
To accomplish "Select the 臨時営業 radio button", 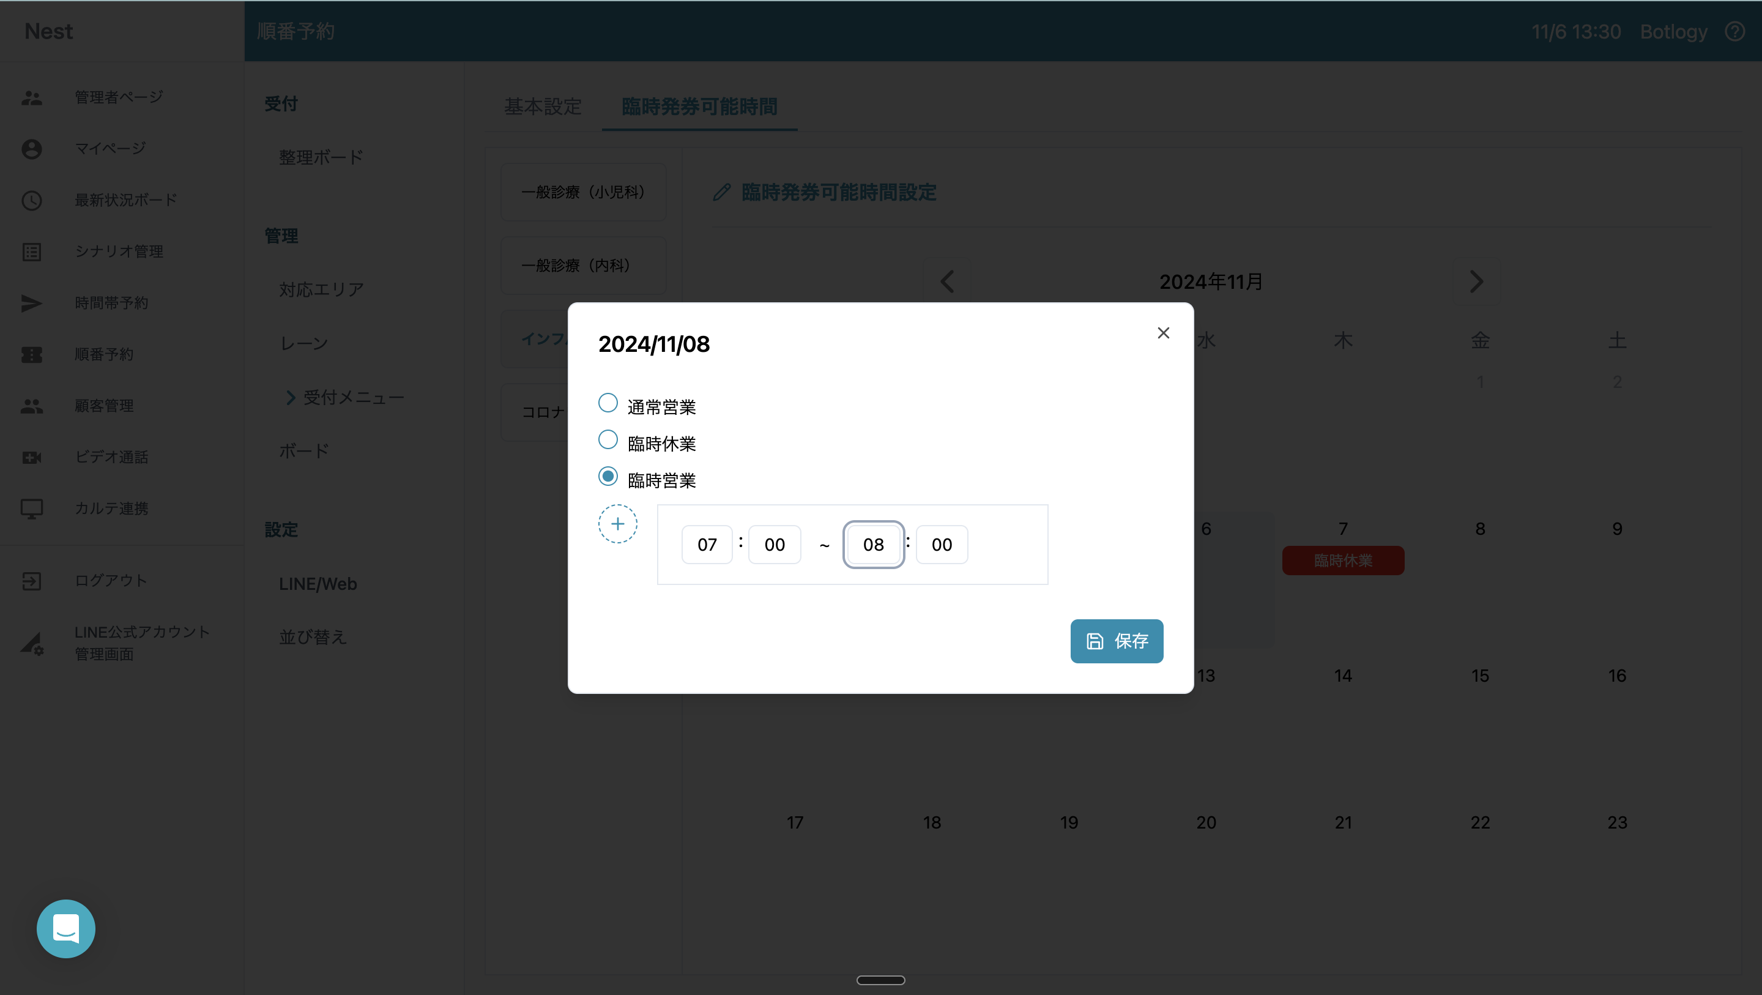I will pyautogui.click(x=608, y=476).
